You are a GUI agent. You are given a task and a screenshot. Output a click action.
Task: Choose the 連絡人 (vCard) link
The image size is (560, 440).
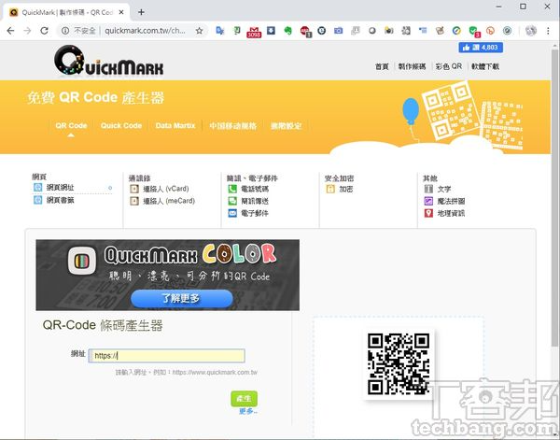click(166, 189)
